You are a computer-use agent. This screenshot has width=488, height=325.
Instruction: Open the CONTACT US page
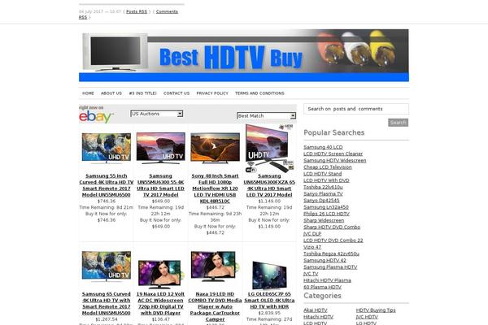(x=176, y=93)
